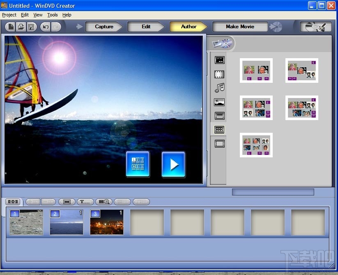The width and height of the screenshot is (338, 275).
Task: Choose the six-thumbnail menu layout template
Action: [256, 145]
